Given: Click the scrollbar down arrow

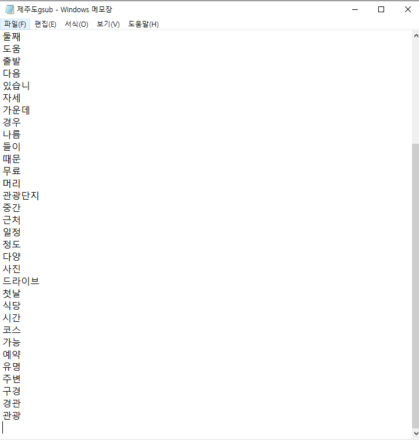Looking at the screenshot, I should (x=416, y=434).
